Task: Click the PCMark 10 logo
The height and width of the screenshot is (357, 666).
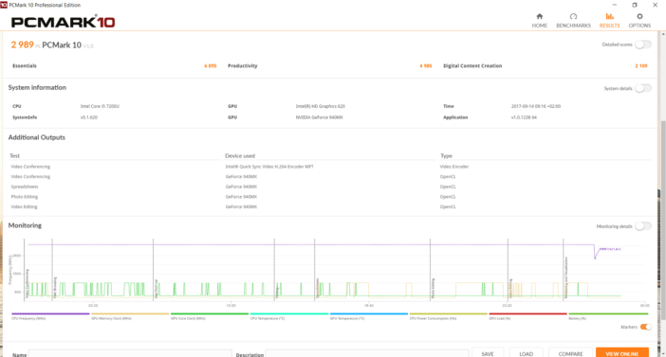Action: (63, 22)
